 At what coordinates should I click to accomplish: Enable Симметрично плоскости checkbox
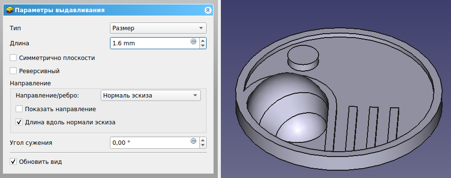tap(13, 58)
